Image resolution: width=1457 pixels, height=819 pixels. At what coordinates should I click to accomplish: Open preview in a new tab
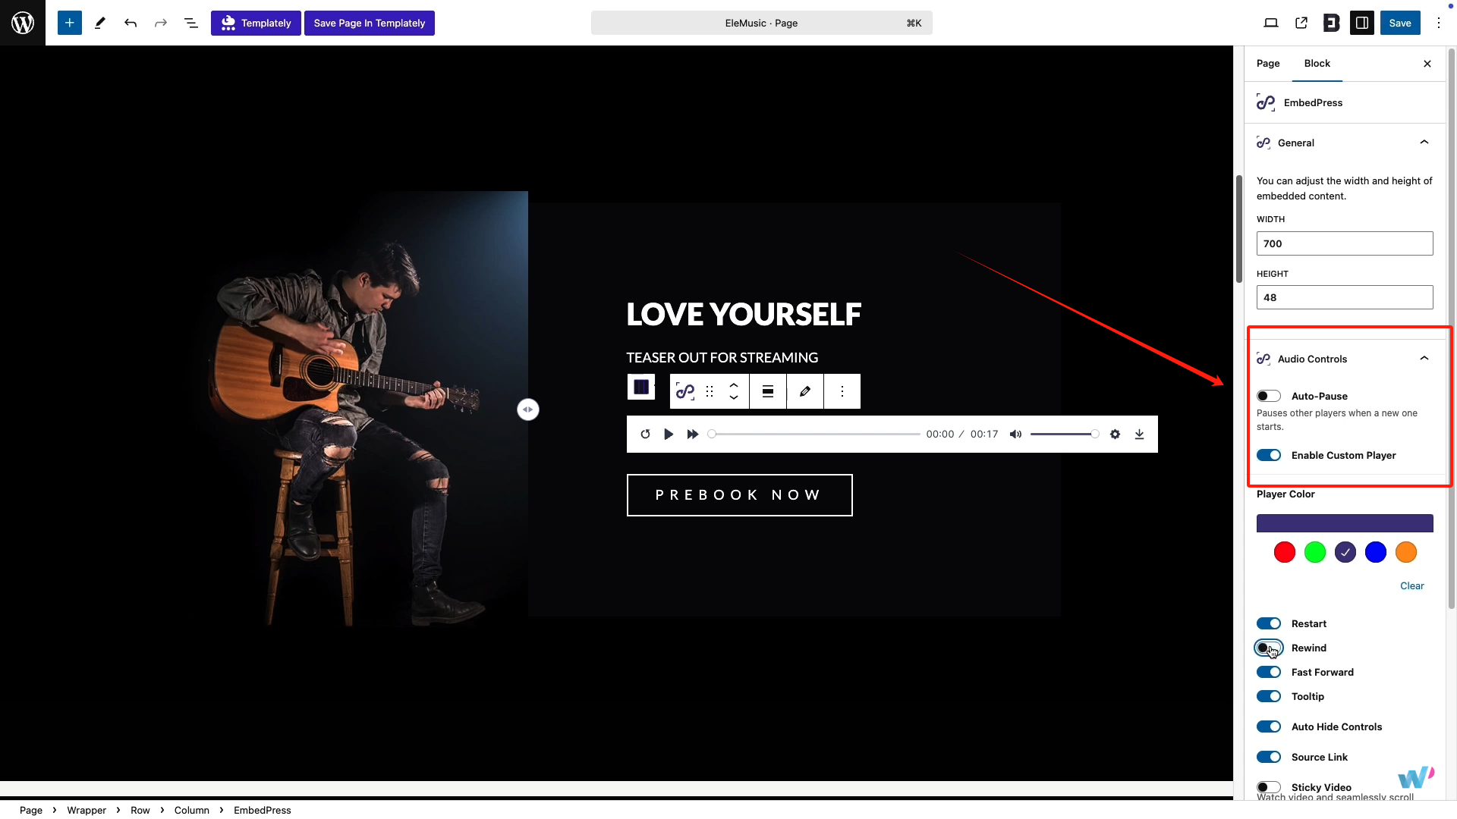coord(1302,23)
